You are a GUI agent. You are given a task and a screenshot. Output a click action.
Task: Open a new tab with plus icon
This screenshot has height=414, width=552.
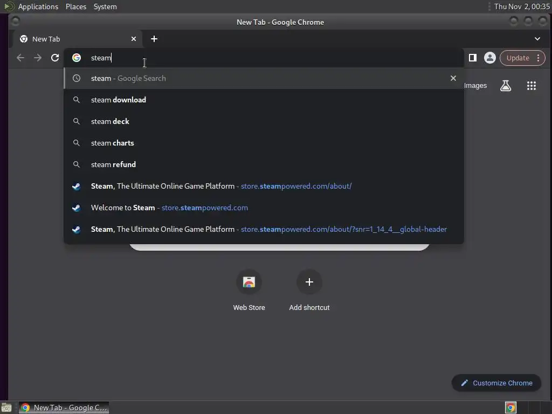tap(154, 39)
